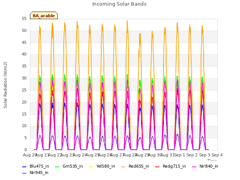This screenshot has width=240, height=180.
Task: Click the yellow Yel580_in legend swatch
Action: [91, 166]
